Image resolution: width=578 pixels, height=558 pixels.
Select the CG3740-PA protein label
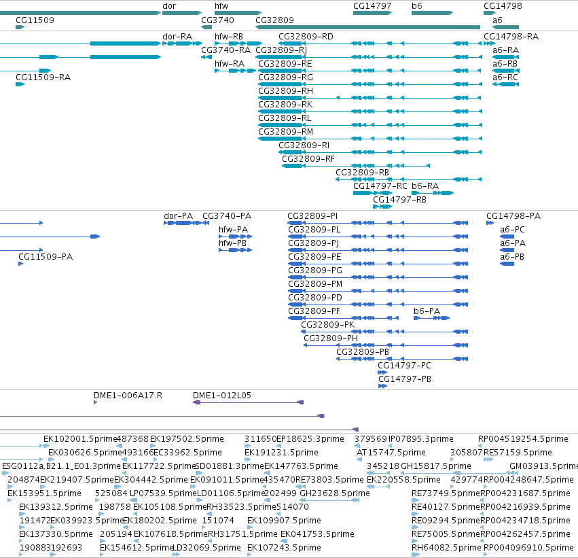[227, 216]
